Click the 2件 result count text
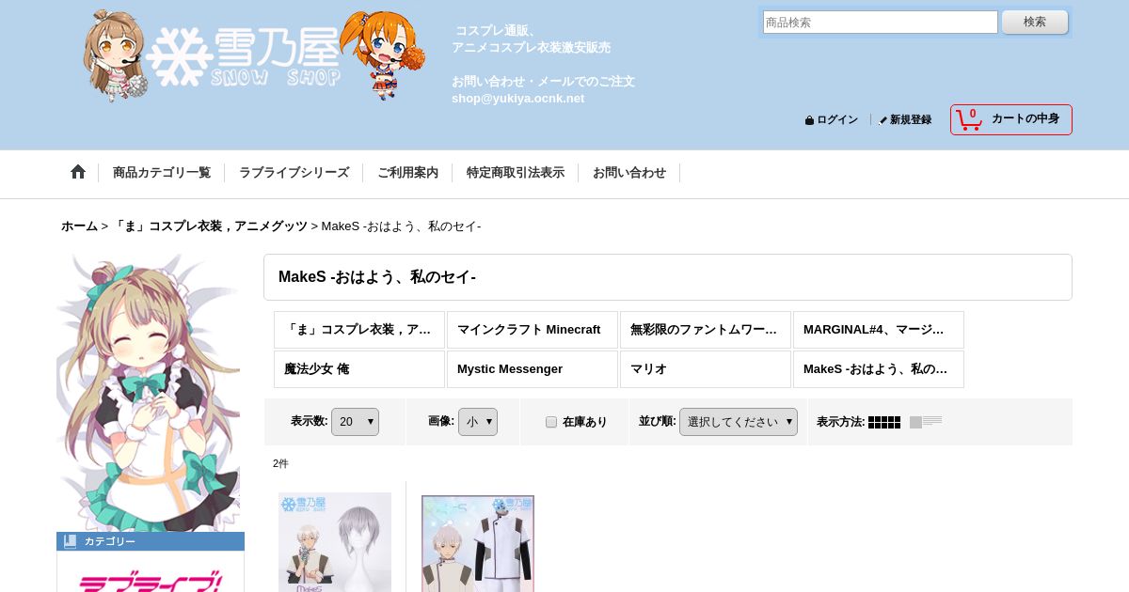 click(x=280, y=463)
